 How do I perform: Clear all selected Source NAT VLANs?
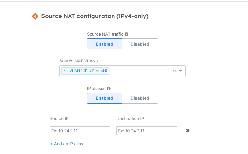coord(174,71)
